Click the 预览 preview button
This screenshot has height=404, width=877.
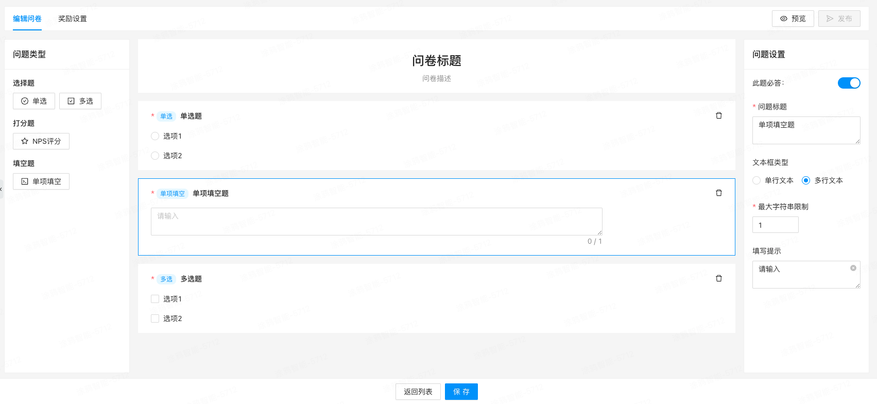(793, 19)
